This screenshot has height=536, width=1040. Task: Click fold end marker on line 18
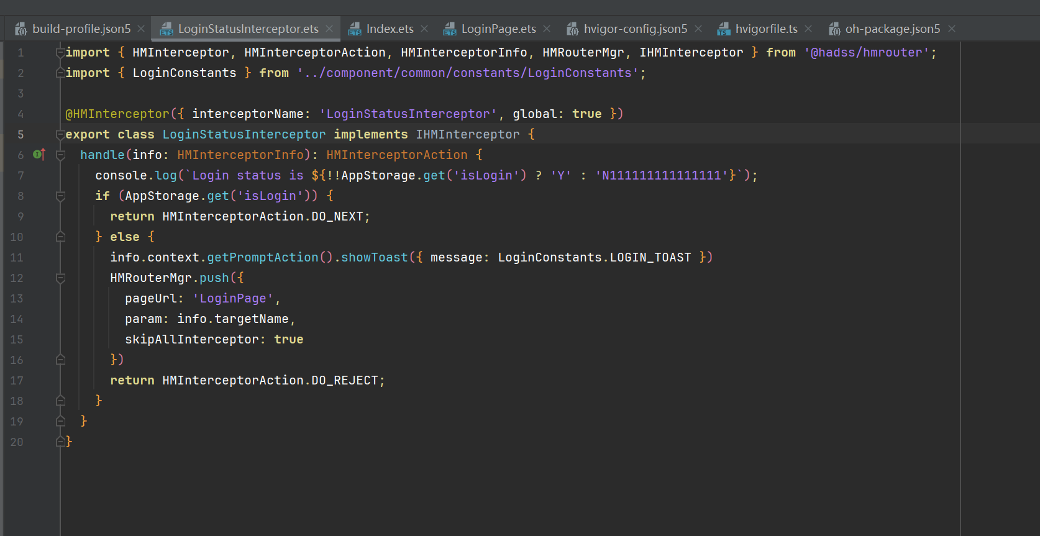coord(60,401)
